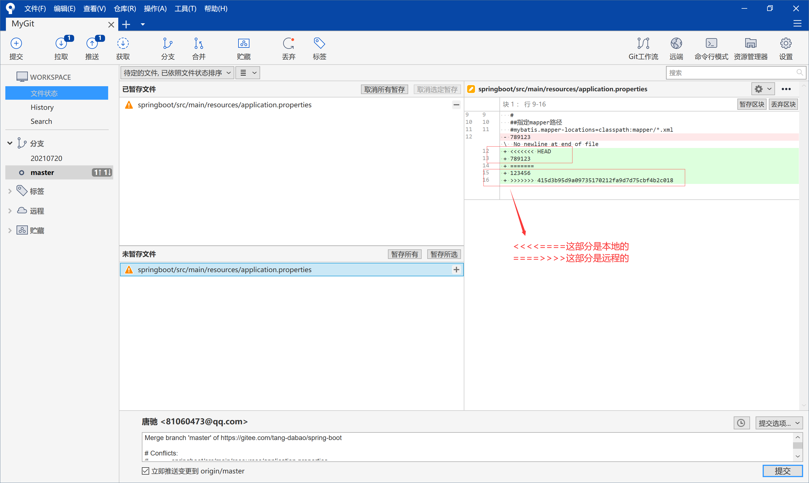Toggle push changes immediately to origin/master checkbox

click(146, 471)
